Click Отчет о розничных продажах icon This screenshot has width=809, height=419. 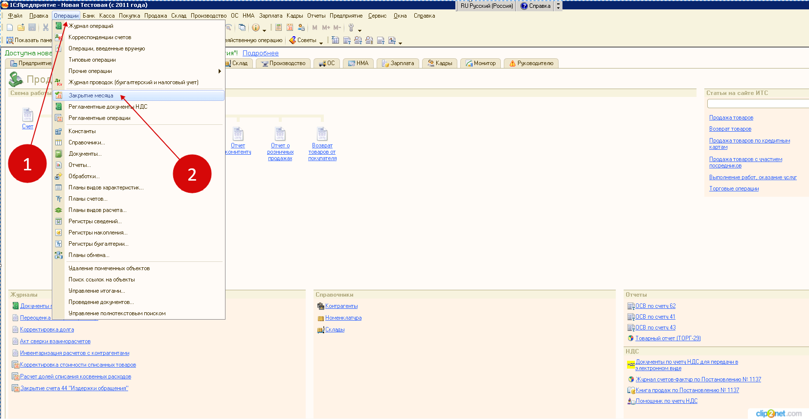click(x=280, y=134)
